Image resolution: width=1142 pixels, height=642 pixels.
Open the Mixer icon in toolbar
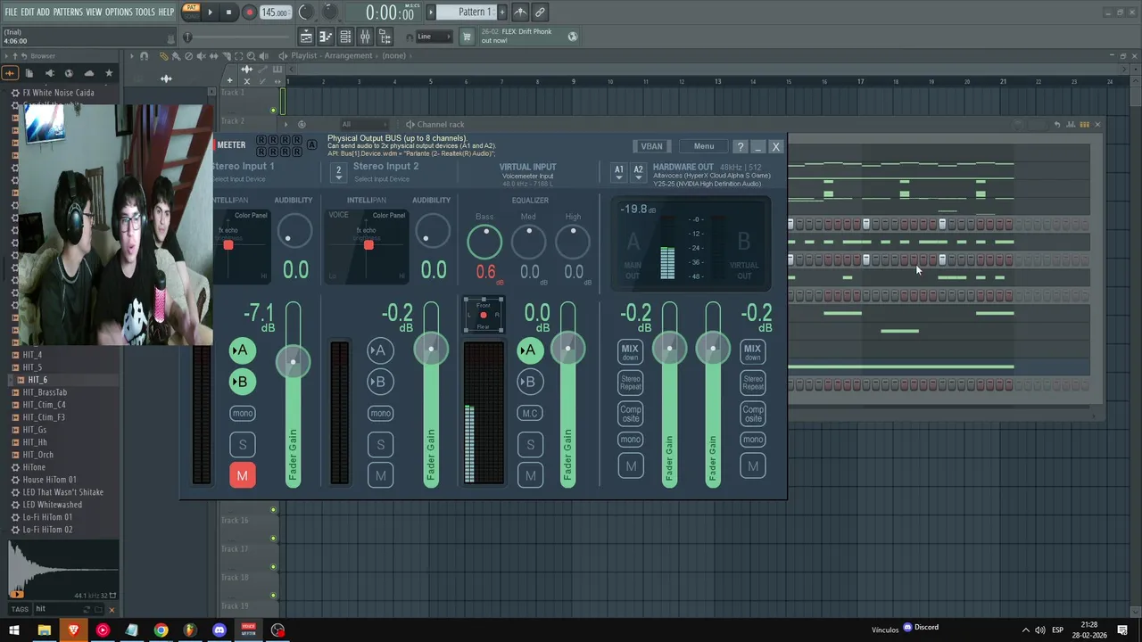click(365, 37)
